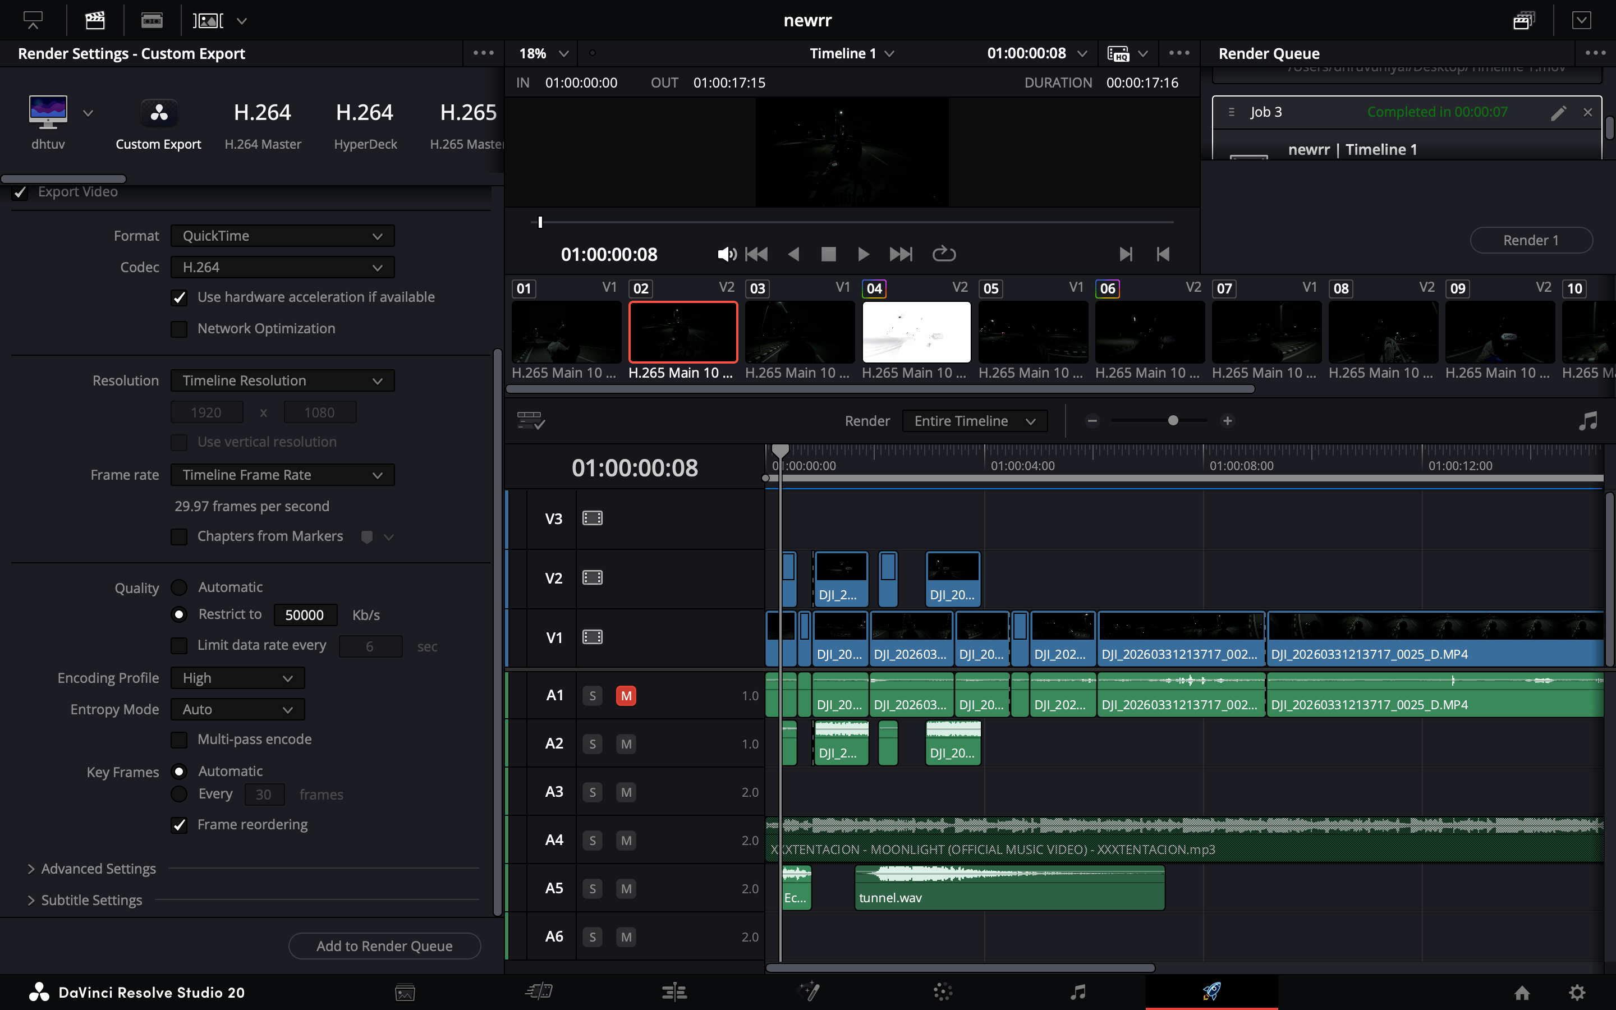1616x1010 pixels.
Task: Select Key Frames Every radio button
Action: pos(179,793)
